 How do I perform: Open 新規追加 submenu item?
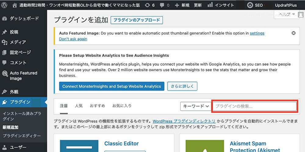point(10,127)
